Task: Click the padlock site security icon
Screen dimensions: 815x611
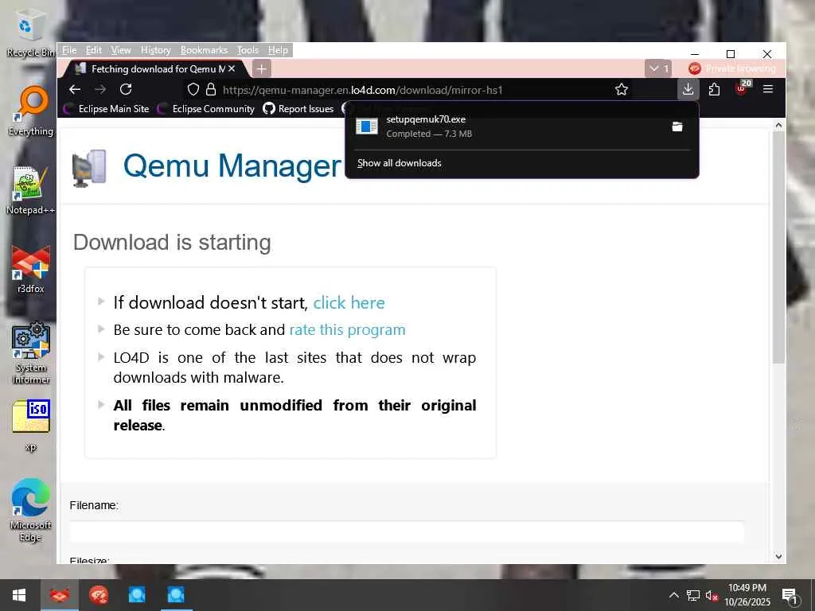Action: pyautogui.click(x=210, y=89)
